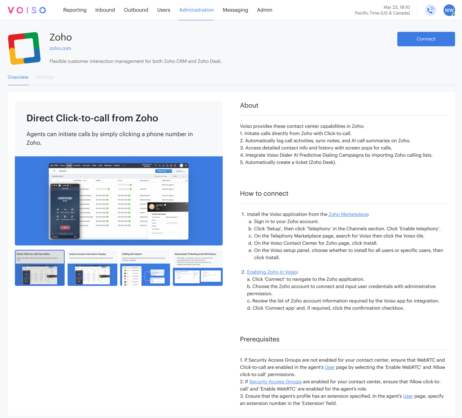Click the Zoho Marketplace link
Image resolution: width=462 pixels, height=418 pixels.
pos(348,214)
